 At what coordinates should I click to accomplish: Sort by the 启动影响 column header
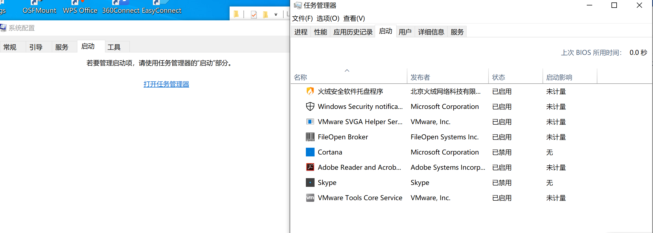[559, 77]
